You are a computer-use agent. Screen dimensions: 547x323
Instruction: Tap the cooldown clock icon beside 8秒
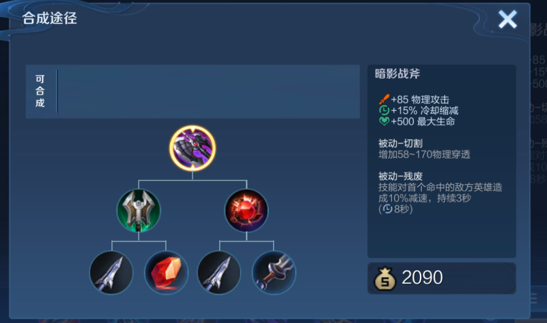pos(387,209)
